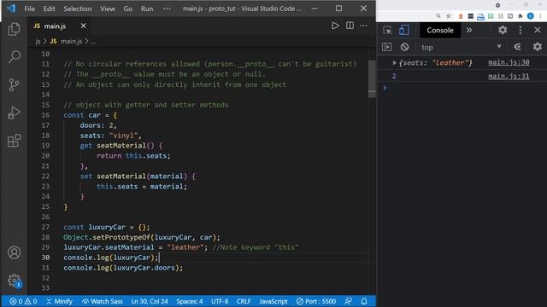This screenshot has height=307, width=547.
Task: Click the magnifier zoom icon in Chrome's address bar
Action: click(438, 16)
